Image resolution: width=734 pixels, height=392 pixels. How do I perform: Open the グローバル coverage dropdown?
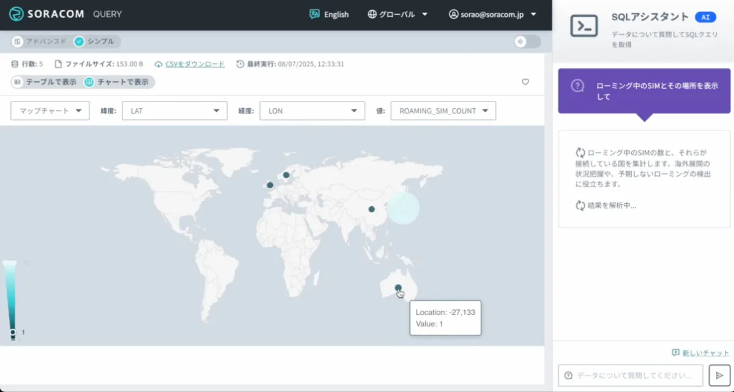coord(396,14)
